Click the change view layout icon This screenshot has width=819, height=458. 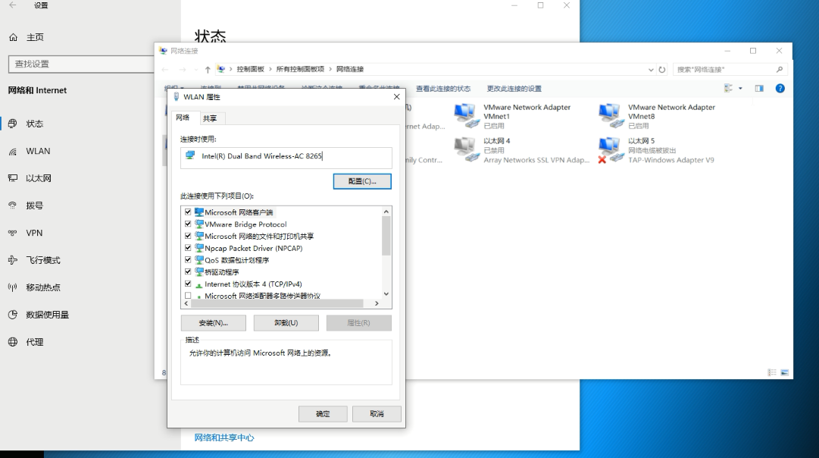(728, 89)
